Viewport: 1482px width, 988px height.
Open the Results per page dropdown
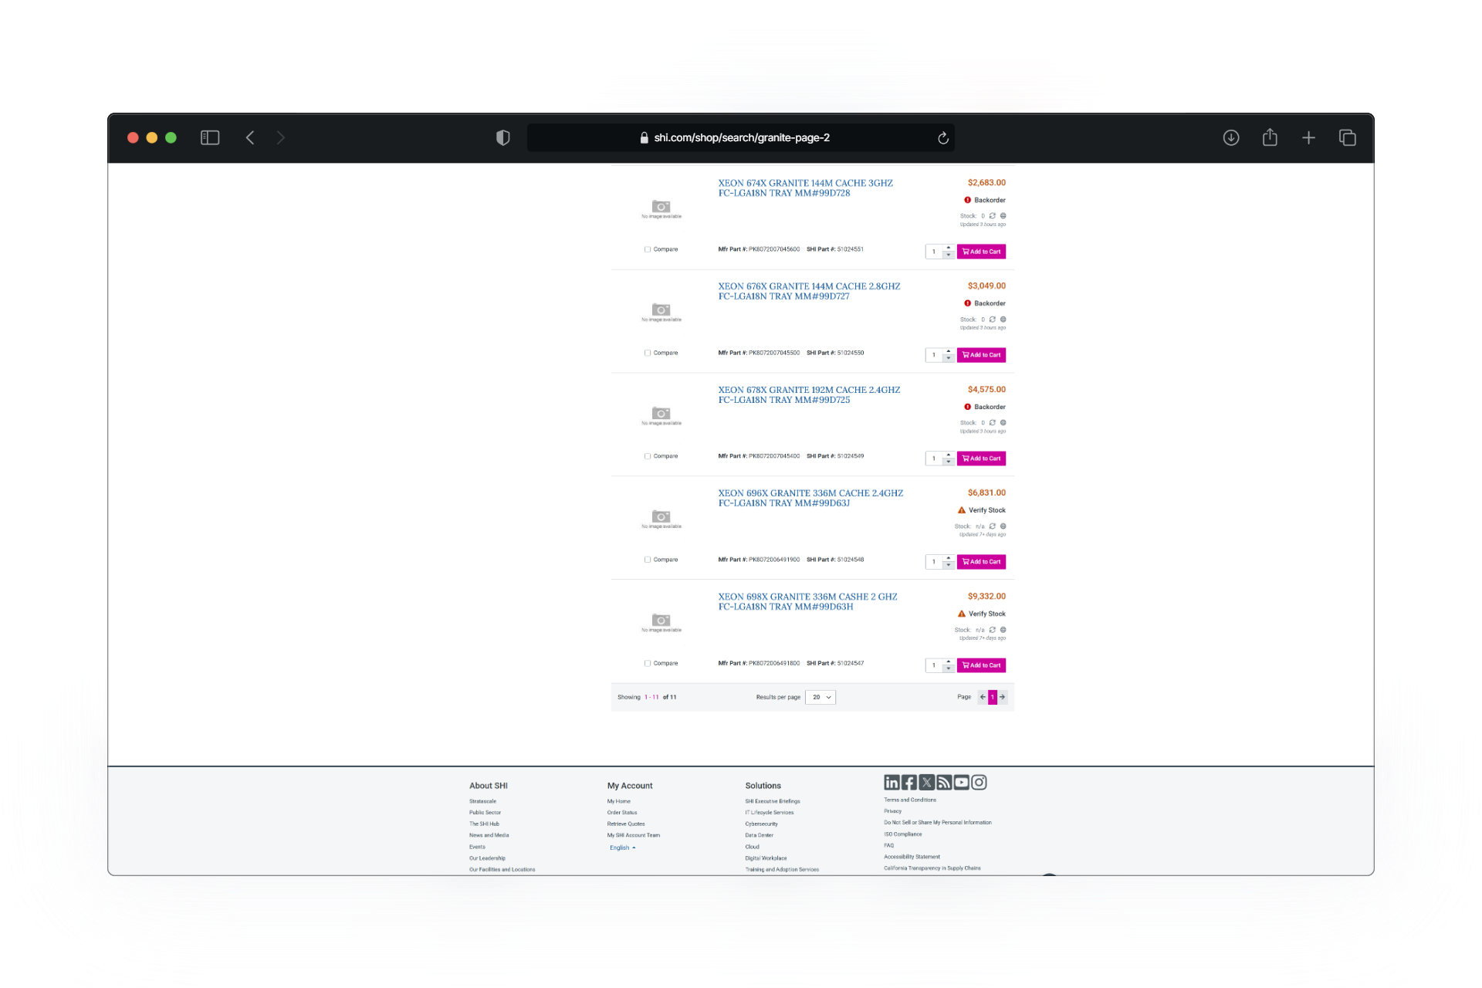(x=821, y=697)
